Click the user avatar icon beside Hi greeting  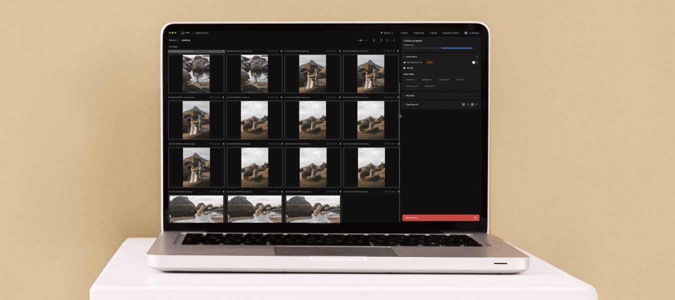(465, 33)
